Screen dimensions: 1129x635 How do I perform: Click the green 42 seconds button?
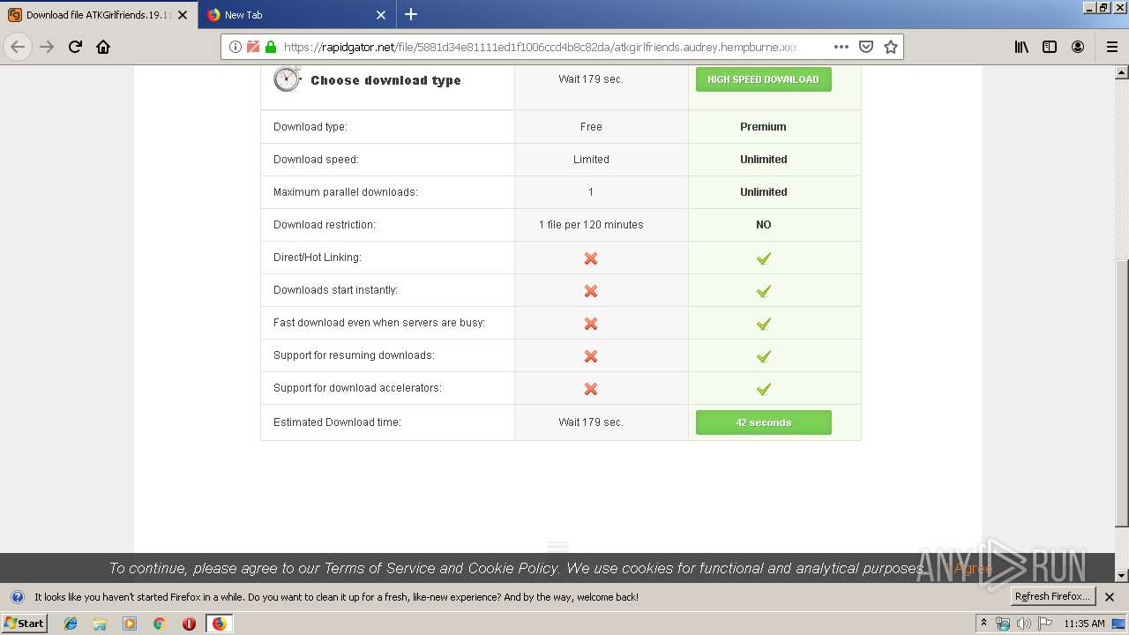click(763, 422)
